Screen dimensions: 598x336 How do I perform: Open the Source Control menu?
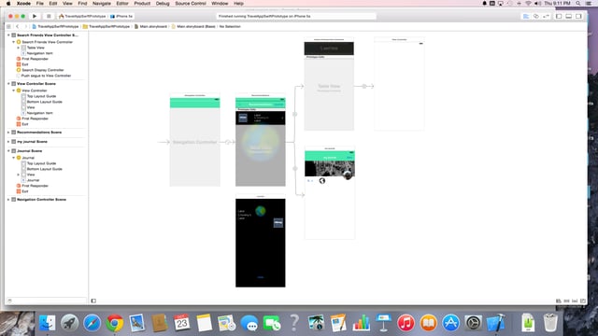coord(191,4)
